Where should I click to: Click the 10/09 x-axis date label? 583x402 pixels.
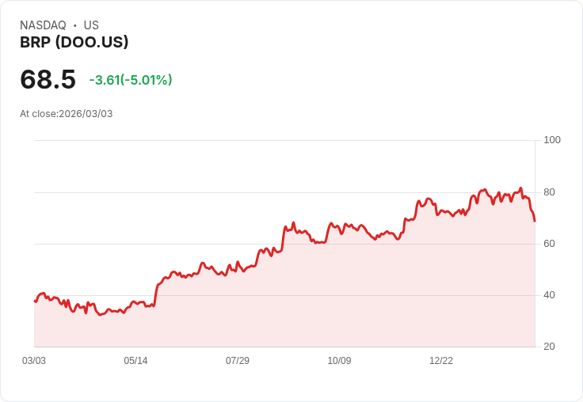tap(339, 361)
